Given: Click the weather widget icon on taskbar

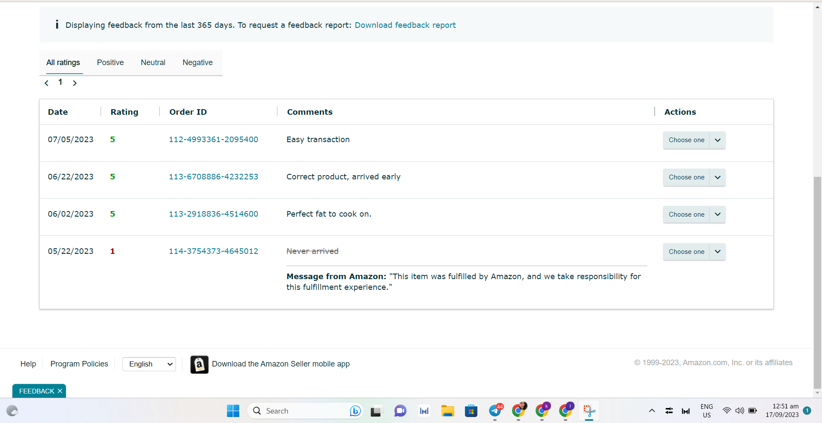Looking at the screenshot, I should pos(12,411).
